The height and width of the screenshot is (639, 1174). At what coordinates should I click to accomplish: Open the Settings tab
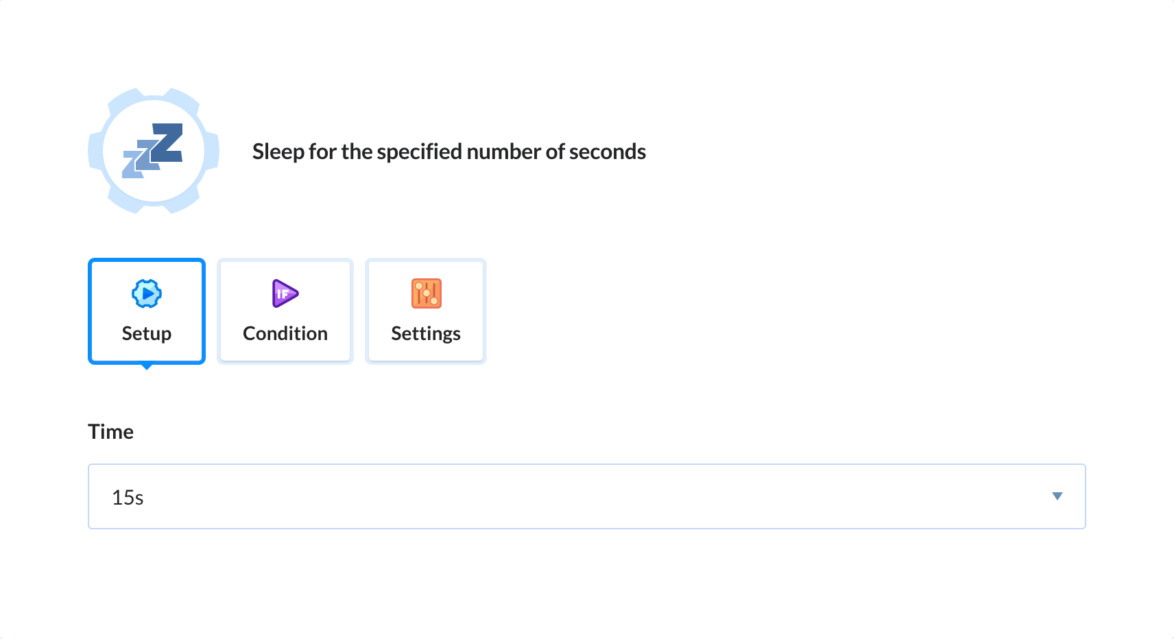[x=426, y=311]
